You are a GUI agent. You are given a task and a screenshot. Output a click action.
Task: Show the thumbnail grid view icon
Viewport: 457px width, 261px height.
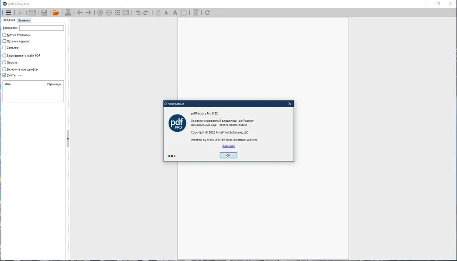point(117,12)
